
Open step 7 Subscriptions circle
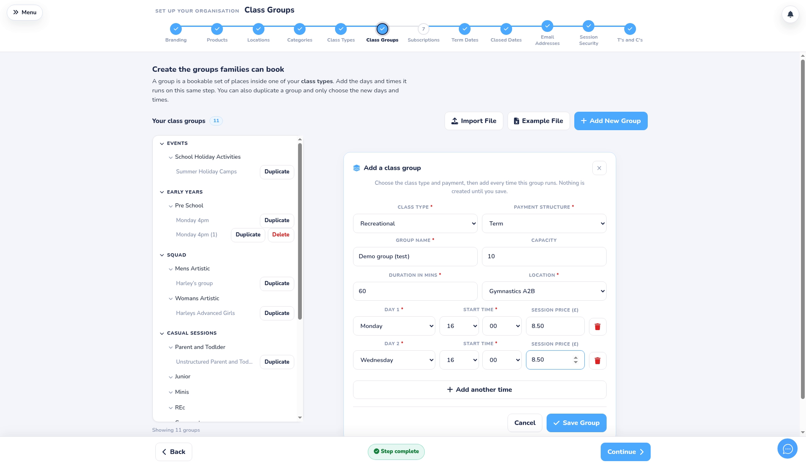click(x=424, y=29)
